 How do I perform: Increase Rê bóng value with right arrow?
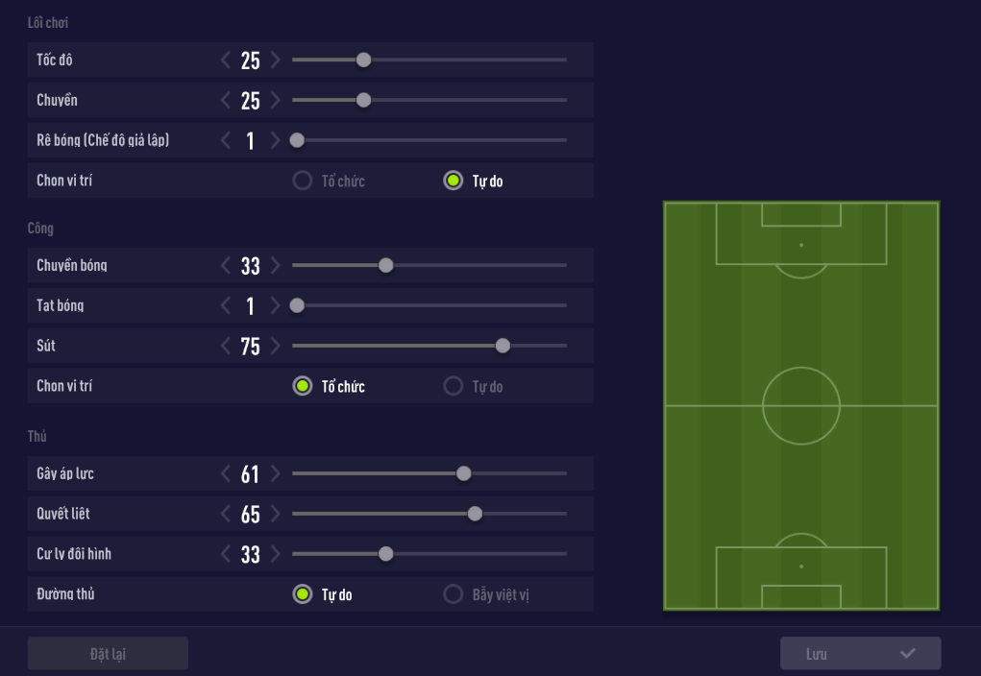[x=276, y=140]
